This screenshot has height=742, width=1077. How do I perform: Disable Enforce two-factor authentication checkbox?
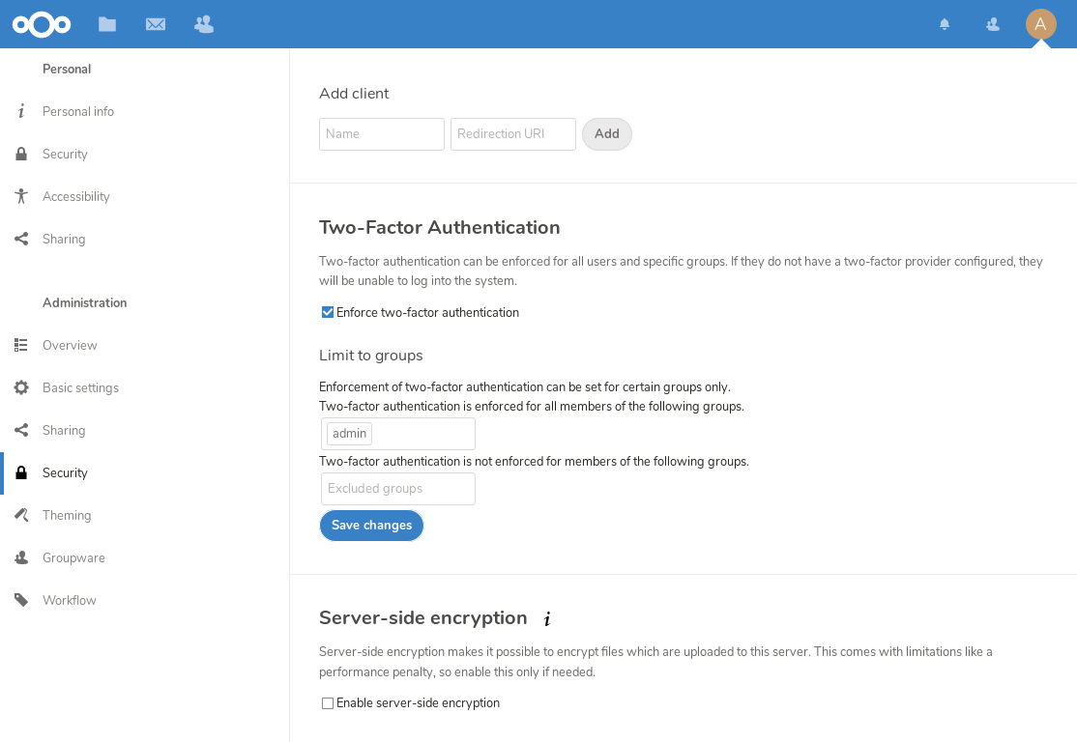(328, 312)
